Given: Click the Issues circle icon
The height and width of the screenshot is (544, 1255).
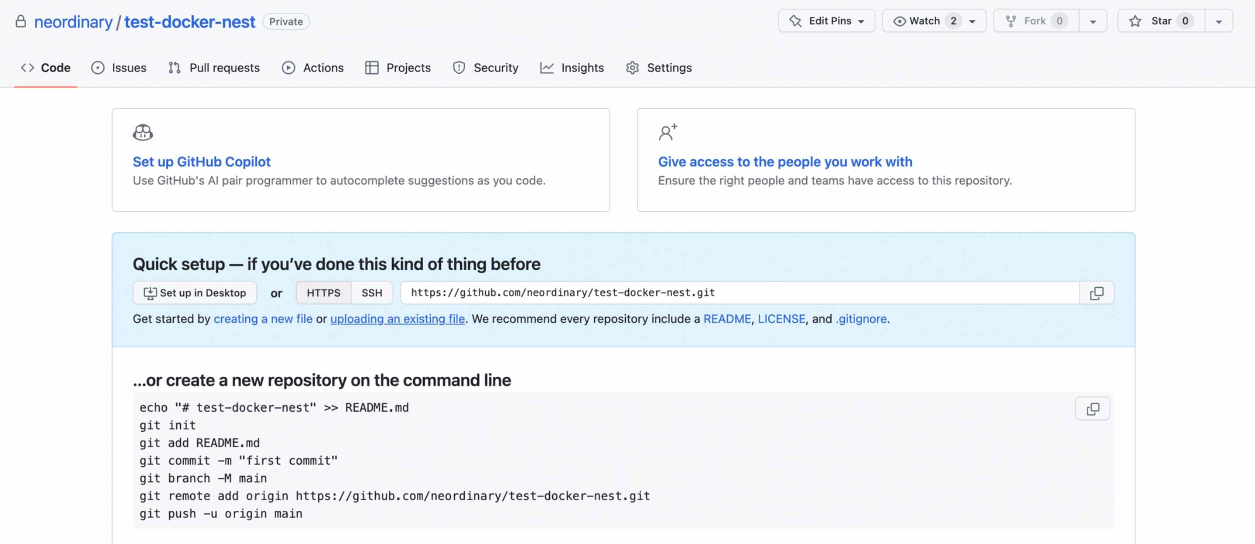Looking at the screenshot, I should [x=98, y=68].
